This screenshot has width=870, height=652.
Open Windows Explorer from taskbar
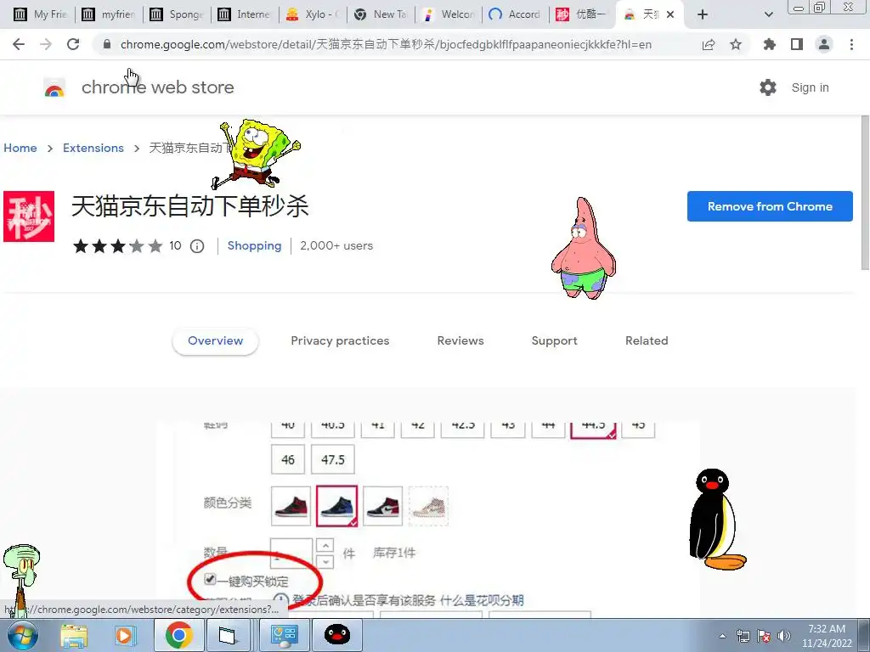point(75,635)
